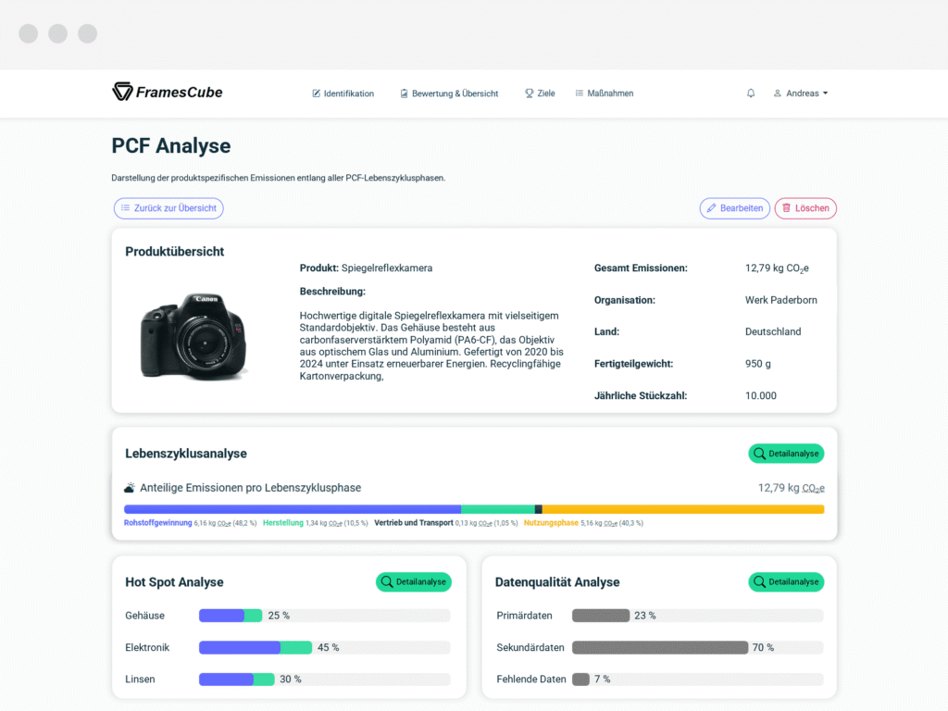This screenshot has height=711, width=948.
Task: Click the yellow Nutzungsphase bar segment
Action: point(683,509)
